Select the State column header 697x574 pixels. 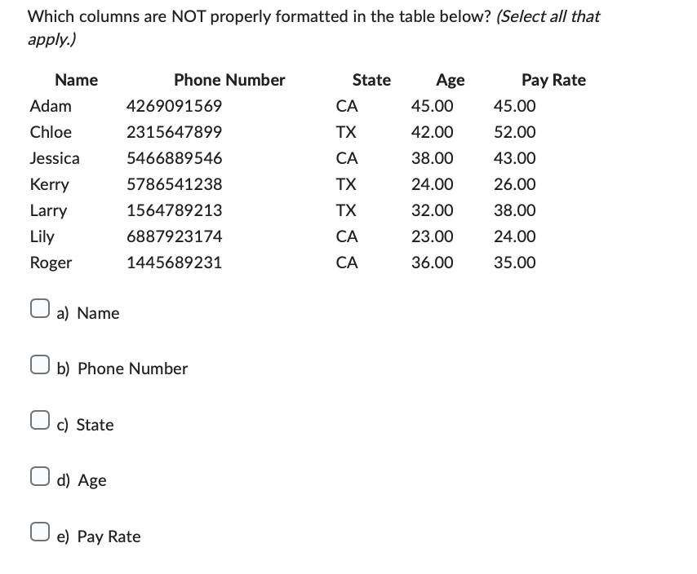(x=371, y=80)
